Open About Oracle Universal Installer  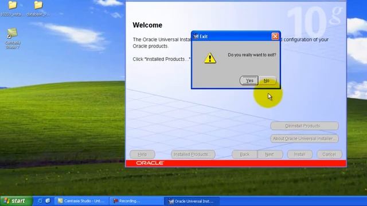(x=304, y=138)
